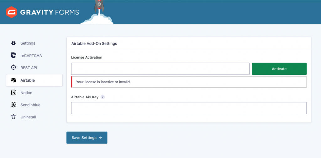Click the Save Settings button
Viewport: 321px width, 158px height.
pyautogui.click(x=87, y=138)
